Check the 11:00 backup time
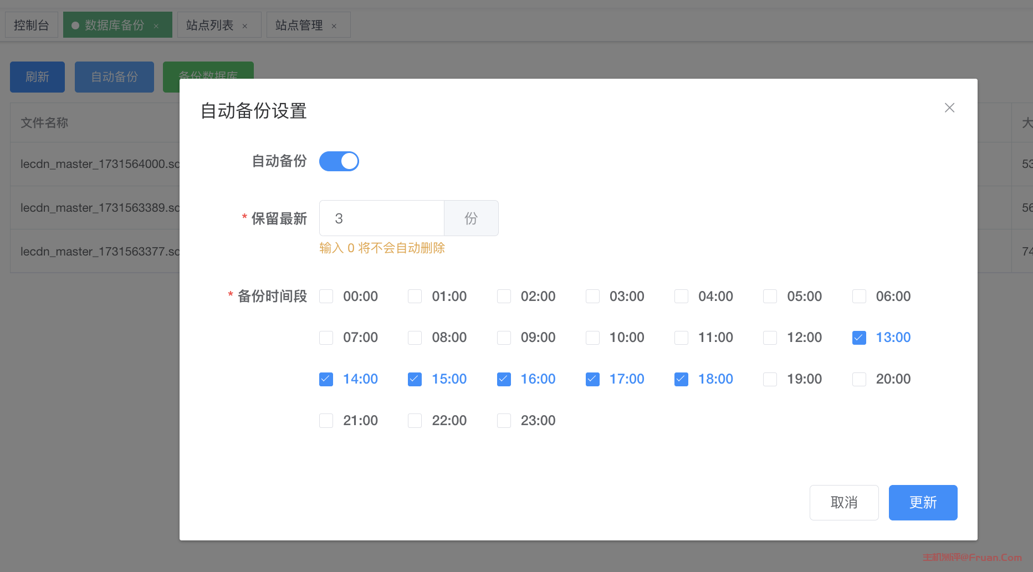This screenshot has width=1033, height=572. tap(681, 338)
